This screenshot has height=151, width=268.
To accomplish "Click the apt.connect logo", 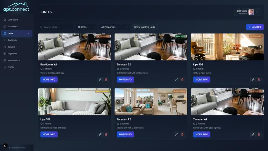I will (16, 7).
